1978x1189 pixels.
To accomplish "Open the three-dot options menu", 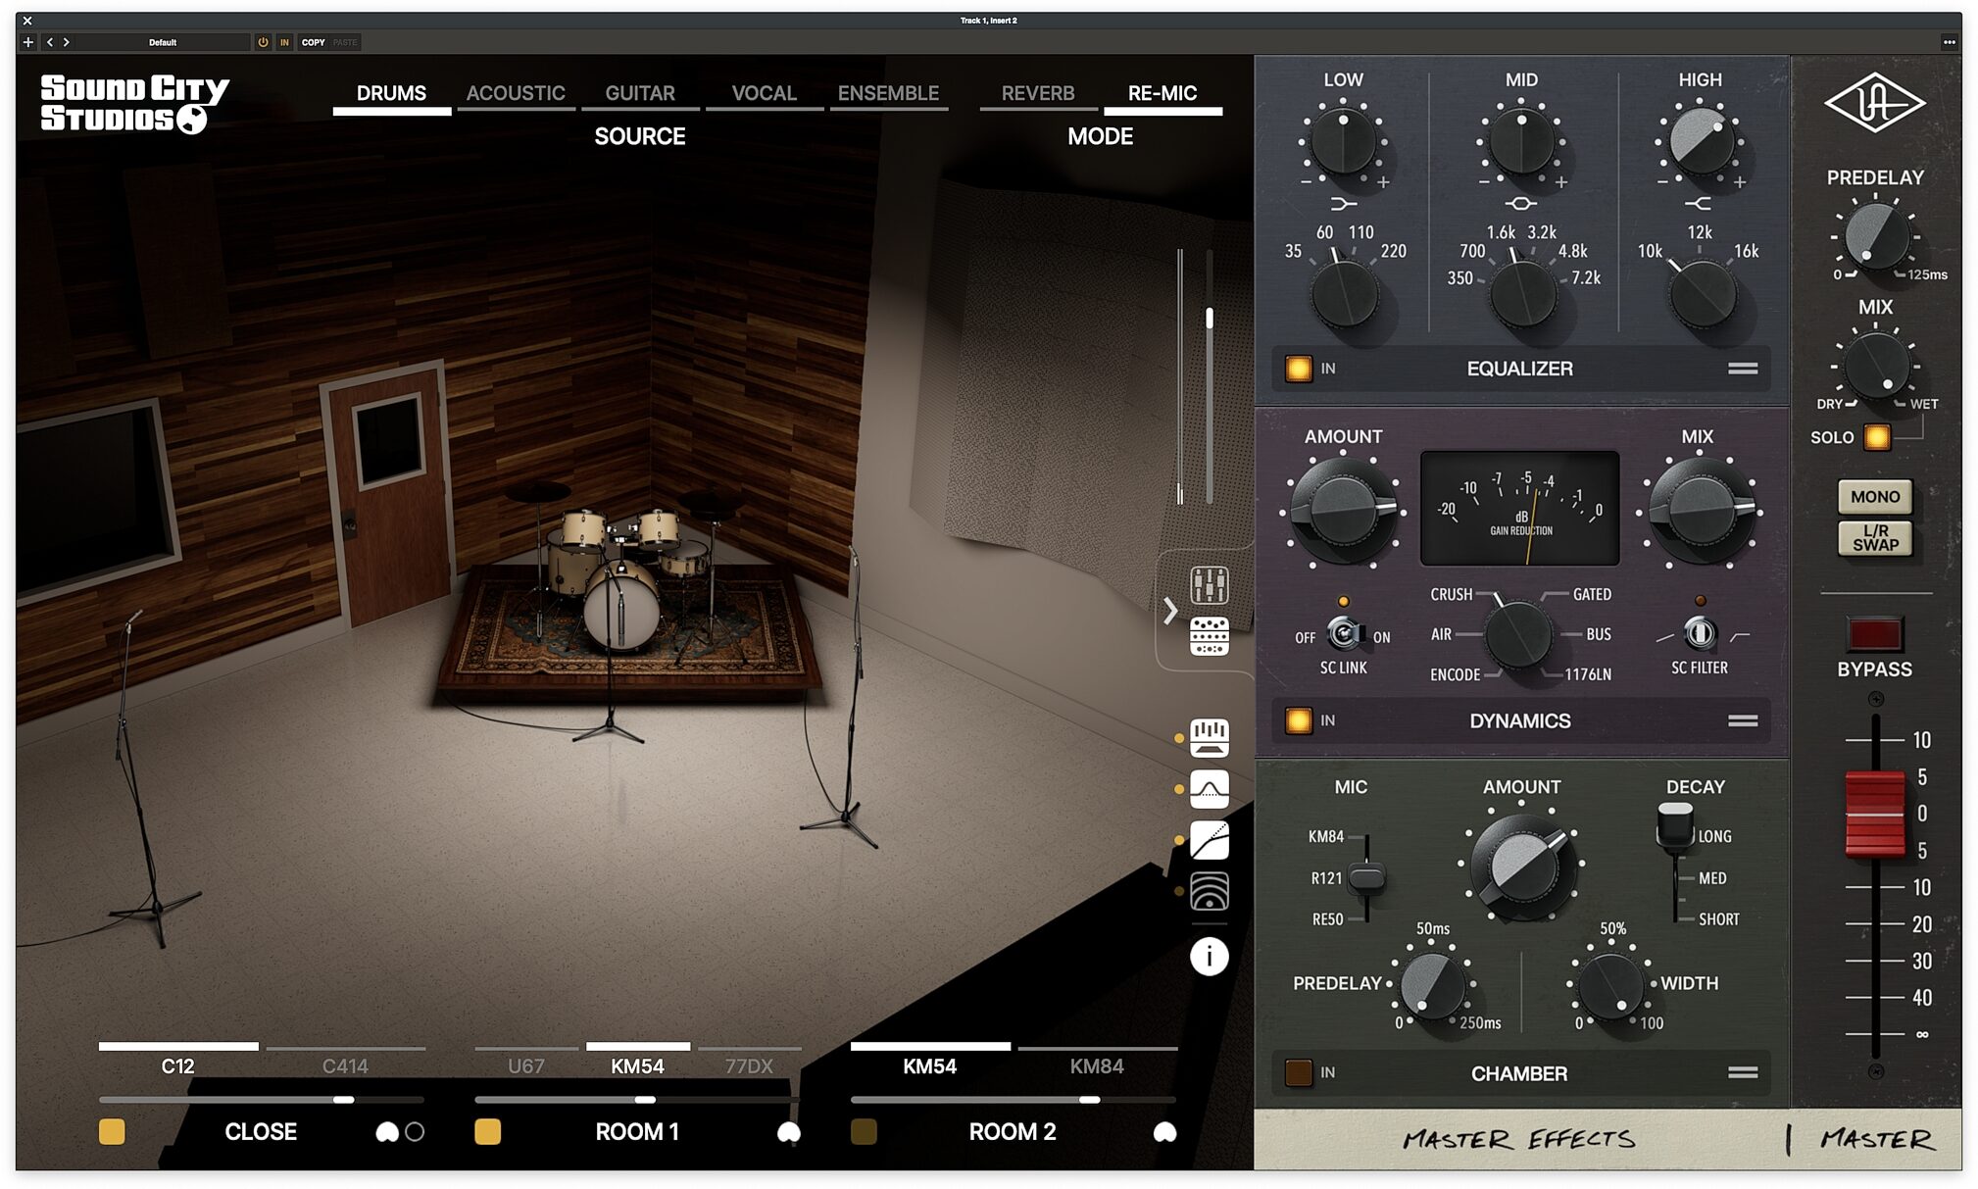I will pos(1949,42).
